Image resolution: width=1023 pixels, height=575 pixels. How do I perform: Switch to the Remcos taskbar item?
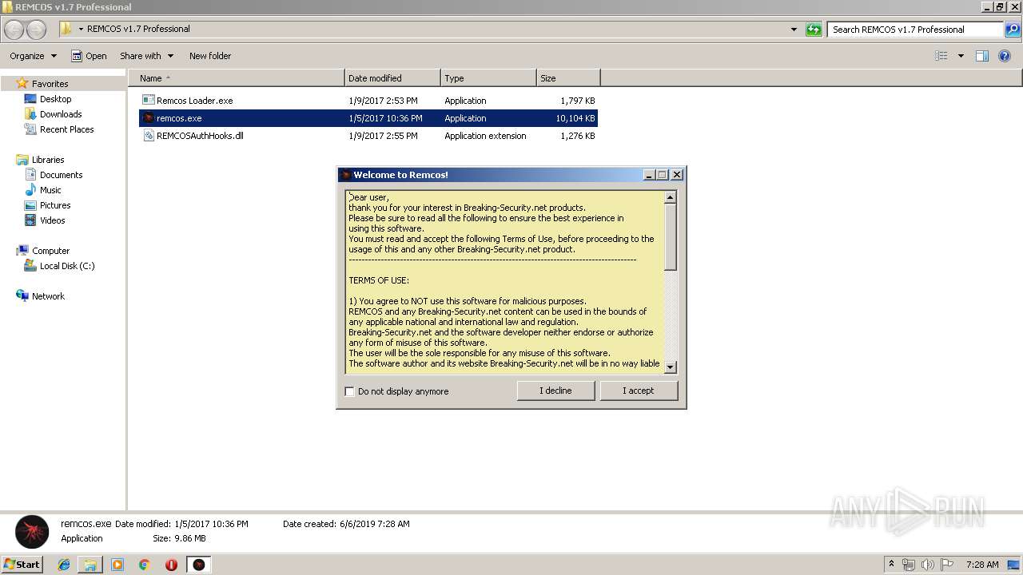pos(199,565)
